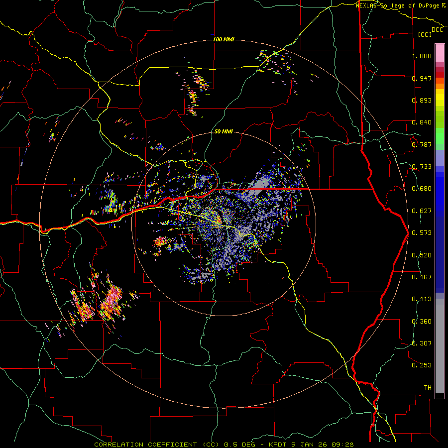Screen dimensions: 448x448
Task: Click the pink segment of the color bar
Action: tap(440, 53)
